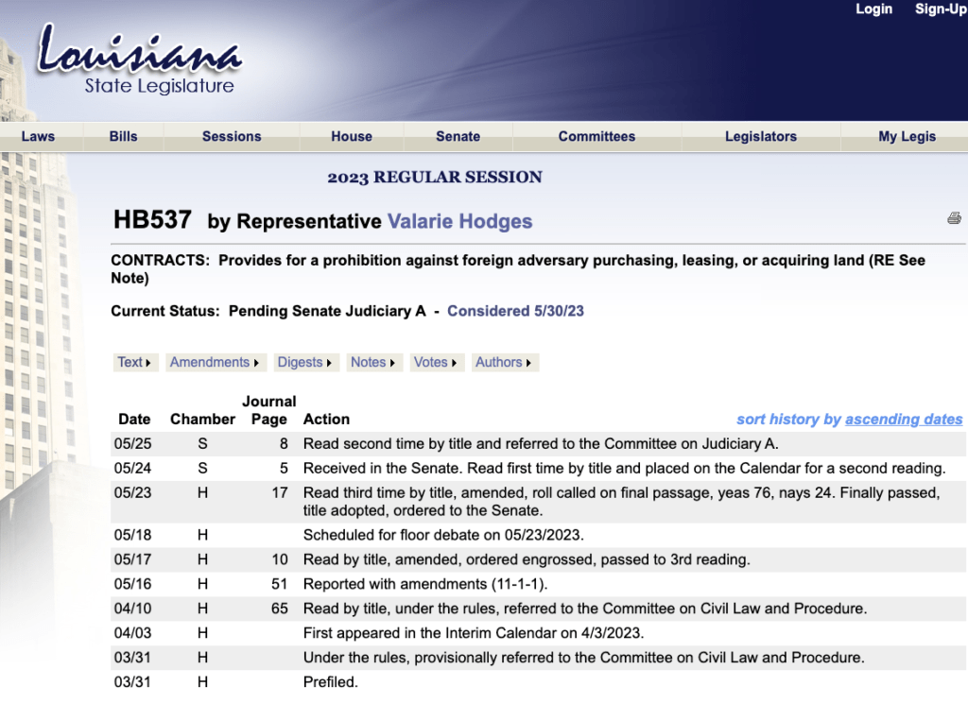This screenshot has height=704, width=968.
Task: Expand the Text dropdown
Action: pos(134,362)
